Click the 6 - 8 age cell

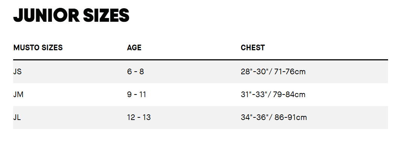click(x=136, y=72)
